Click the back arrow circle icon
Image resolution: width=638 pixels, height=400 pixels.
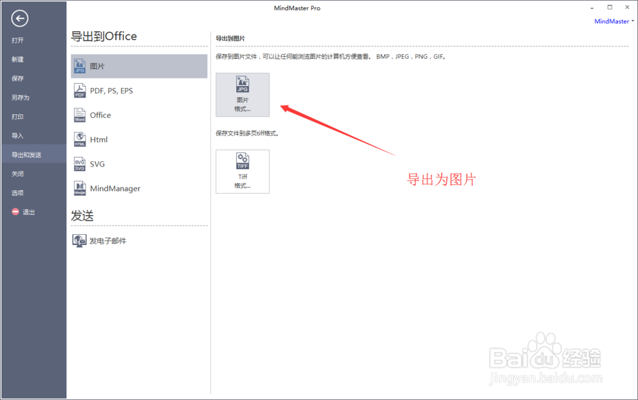coord(20,19)
